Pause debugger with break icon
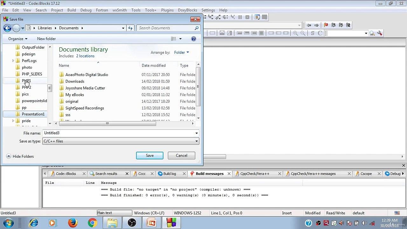The height and width of the screenshot is (229, 407). click(240, 17)
